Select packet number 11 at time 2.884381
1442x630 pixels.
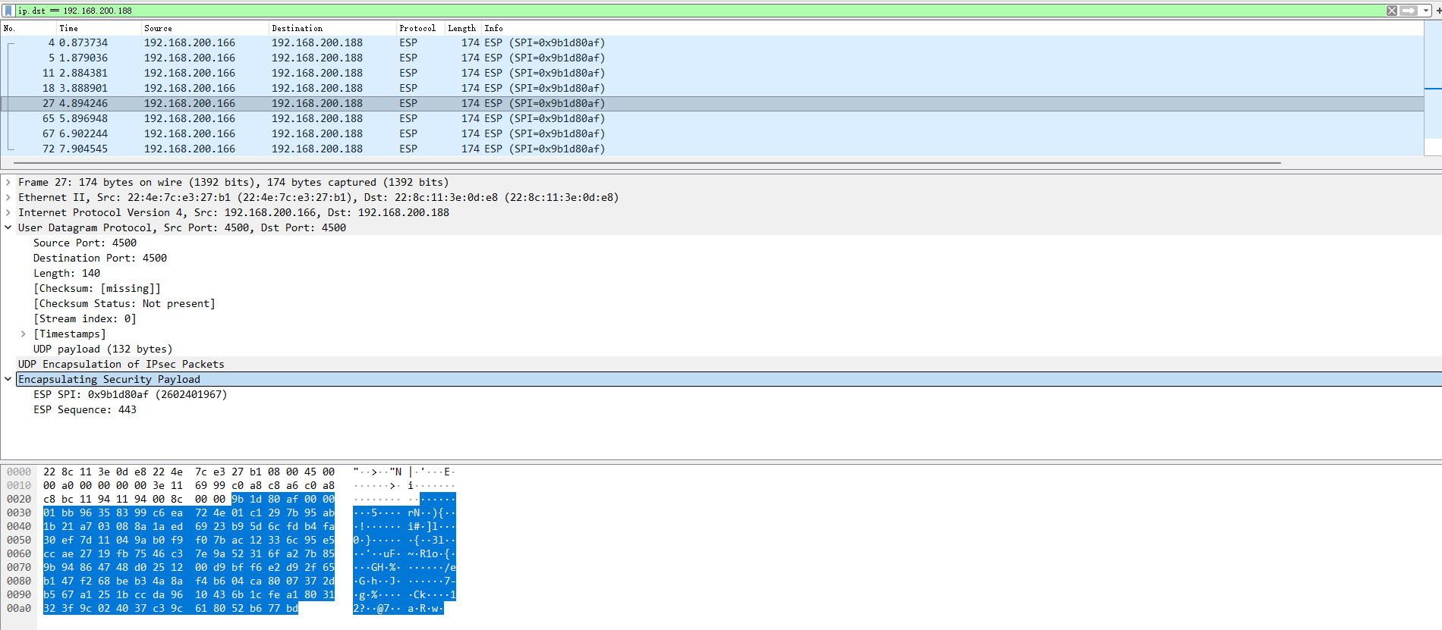click(x=712, y=74)
